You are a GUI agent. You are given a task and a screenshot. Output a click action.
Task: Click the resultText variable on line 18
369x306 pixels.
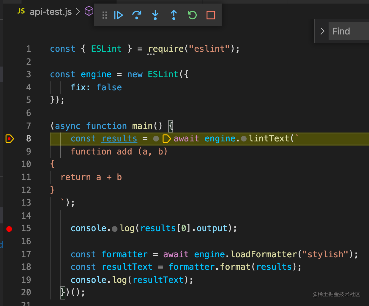click(127, 267)
